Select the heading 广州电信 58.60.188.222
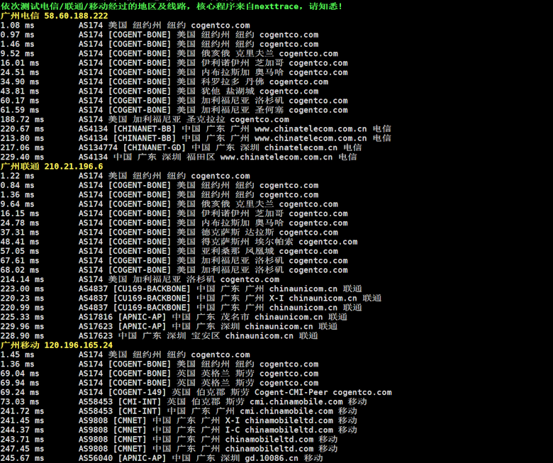The height and width of the screenshot is (463, 553). 54,16
